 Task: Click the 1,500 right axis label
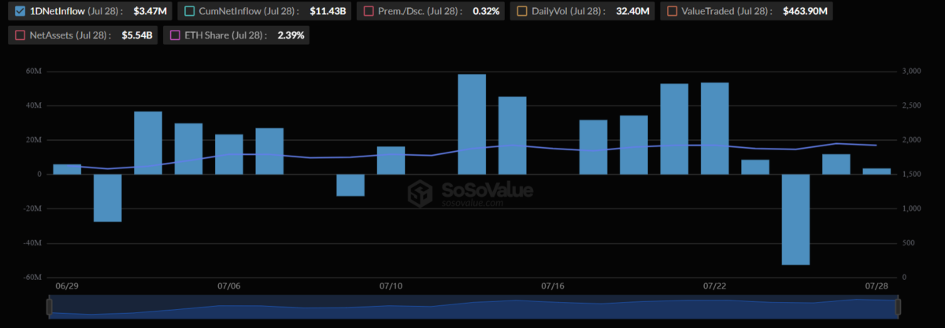(911, 175)
